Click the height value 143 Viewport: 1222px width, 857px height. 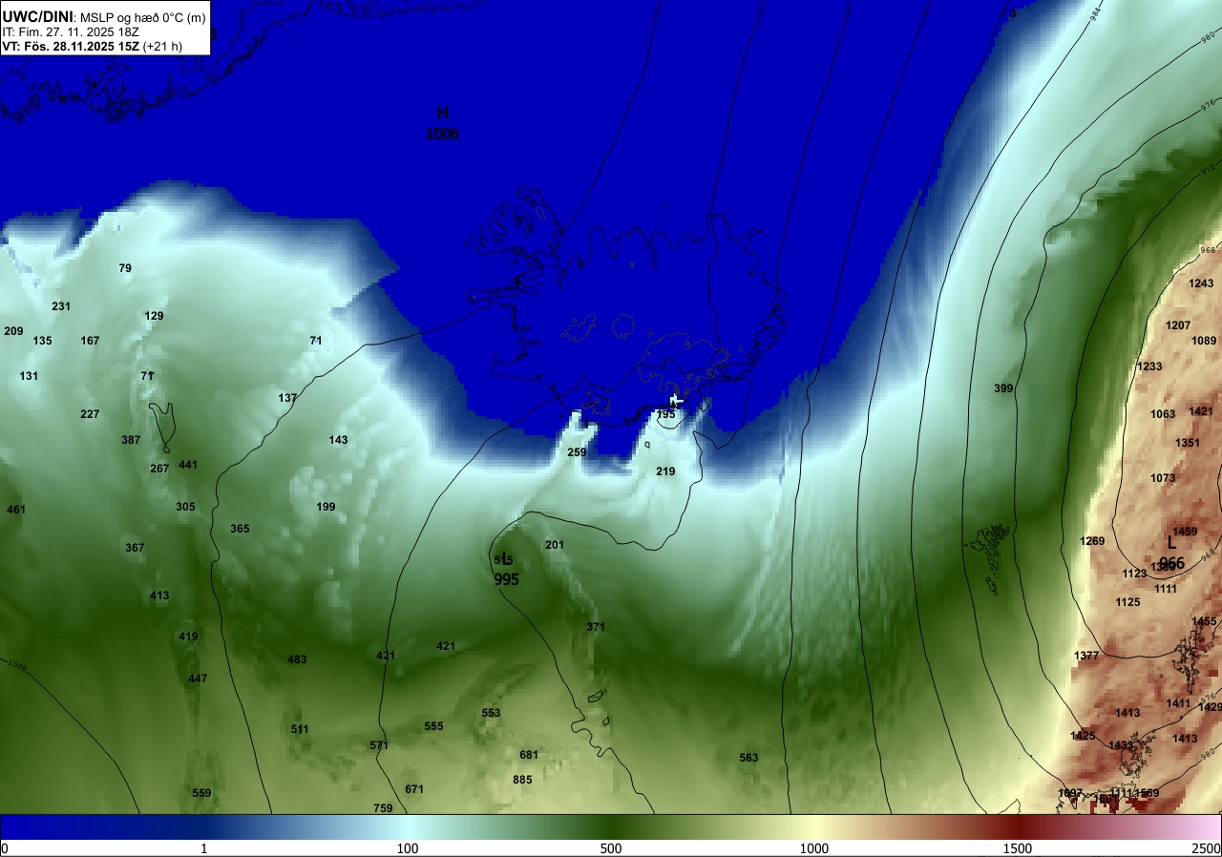[x=338, y=440]
